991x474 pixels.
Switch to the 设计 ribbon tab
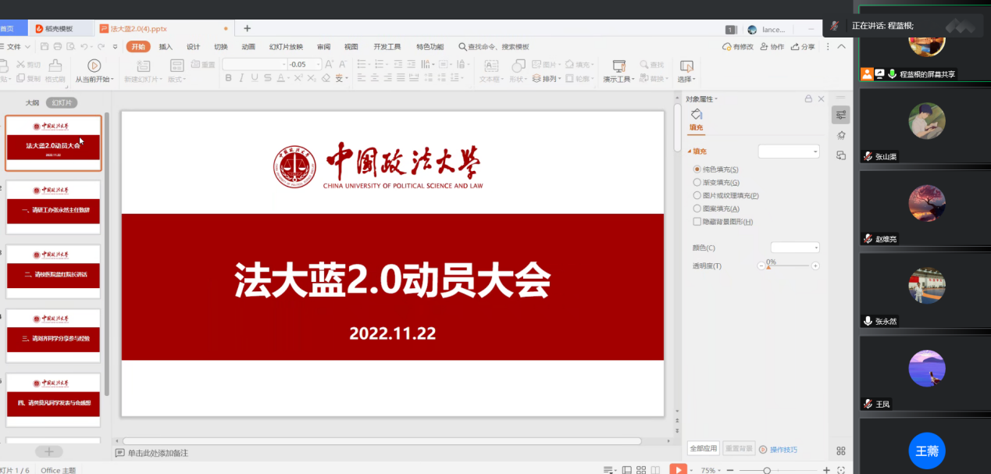[193, 47]
